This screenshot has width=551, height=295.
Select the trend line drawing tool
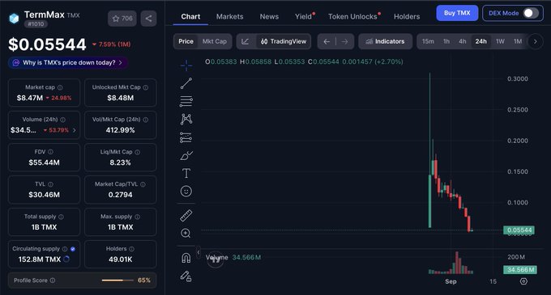(x=186, y=83)
